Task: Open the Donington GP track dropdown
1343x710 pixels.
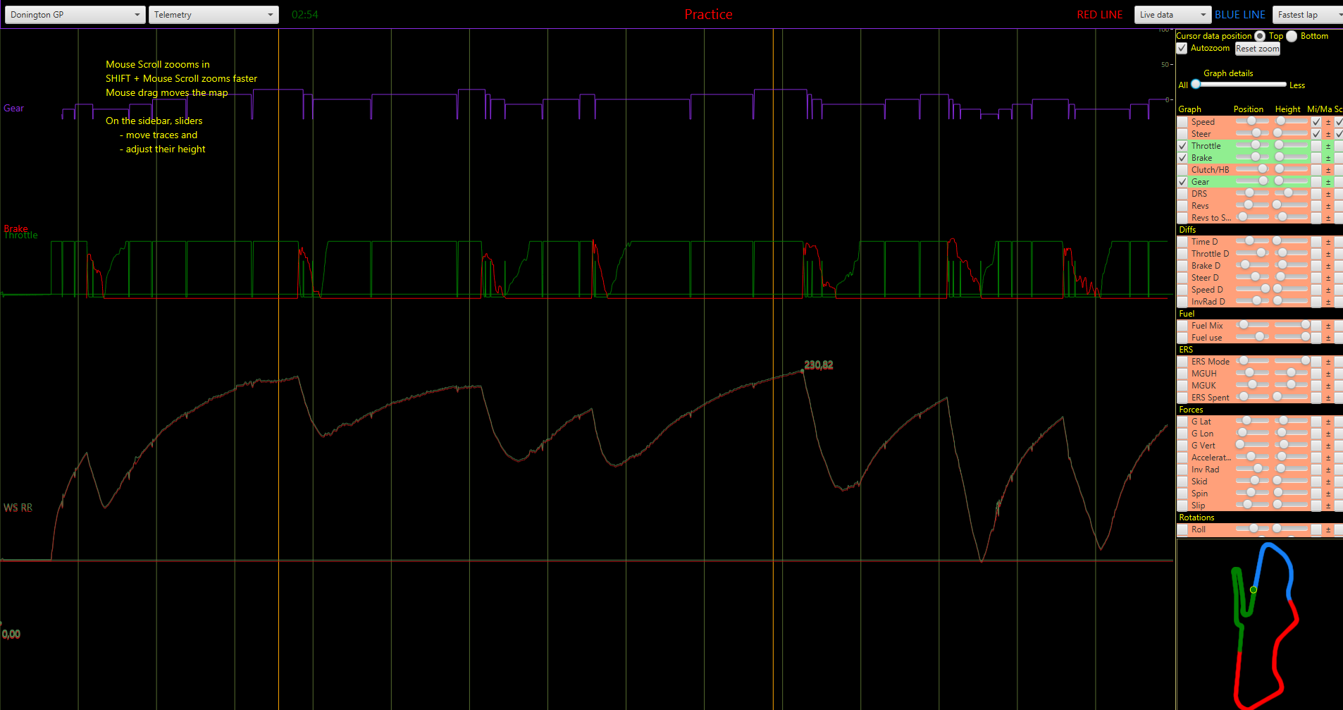Action: click(x=75, y=15)
